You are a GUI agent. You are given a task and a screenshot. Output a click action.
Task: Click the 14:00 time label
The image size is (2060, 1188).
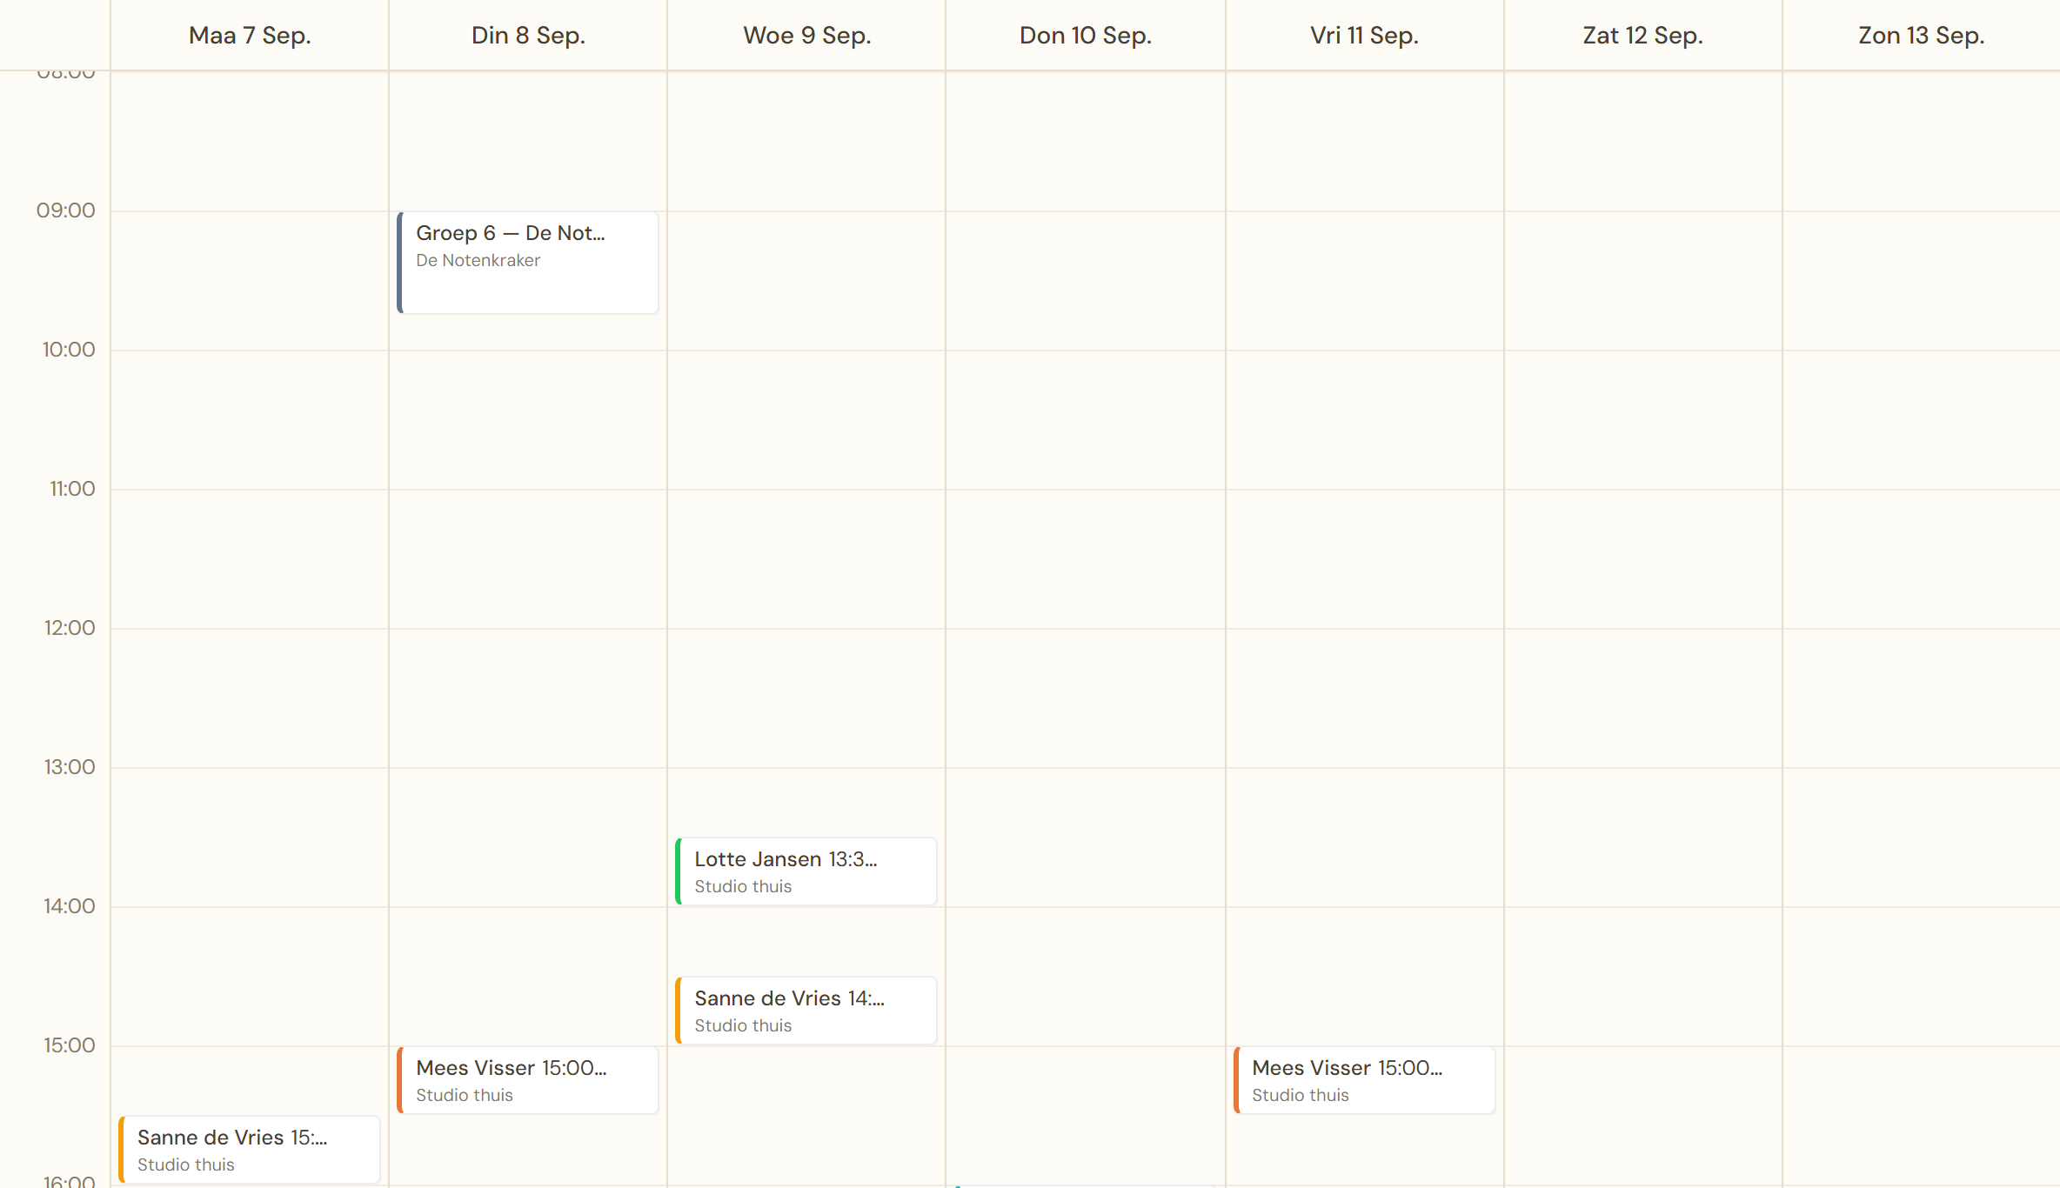click(70, 906)
